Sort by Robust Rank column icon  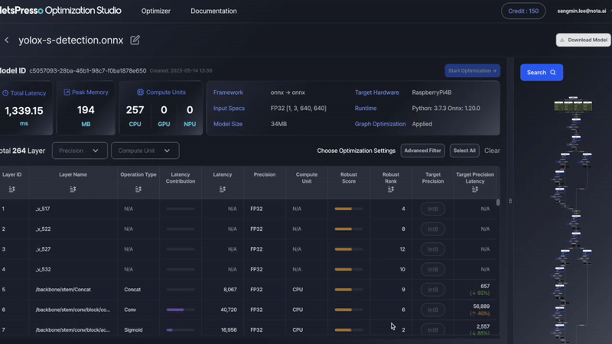(391, 189)
